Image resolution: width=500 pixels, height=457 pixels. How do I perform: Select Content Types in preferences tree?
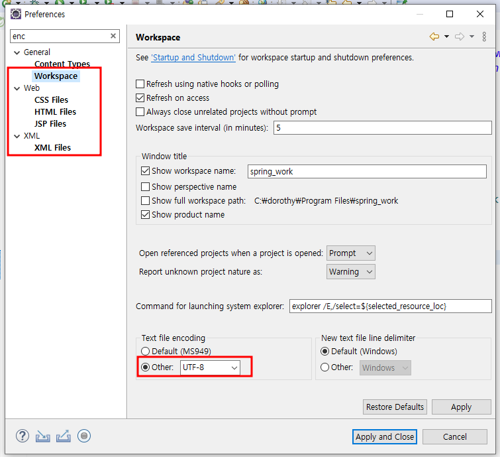pyautogui.click(x=62, y=64)
